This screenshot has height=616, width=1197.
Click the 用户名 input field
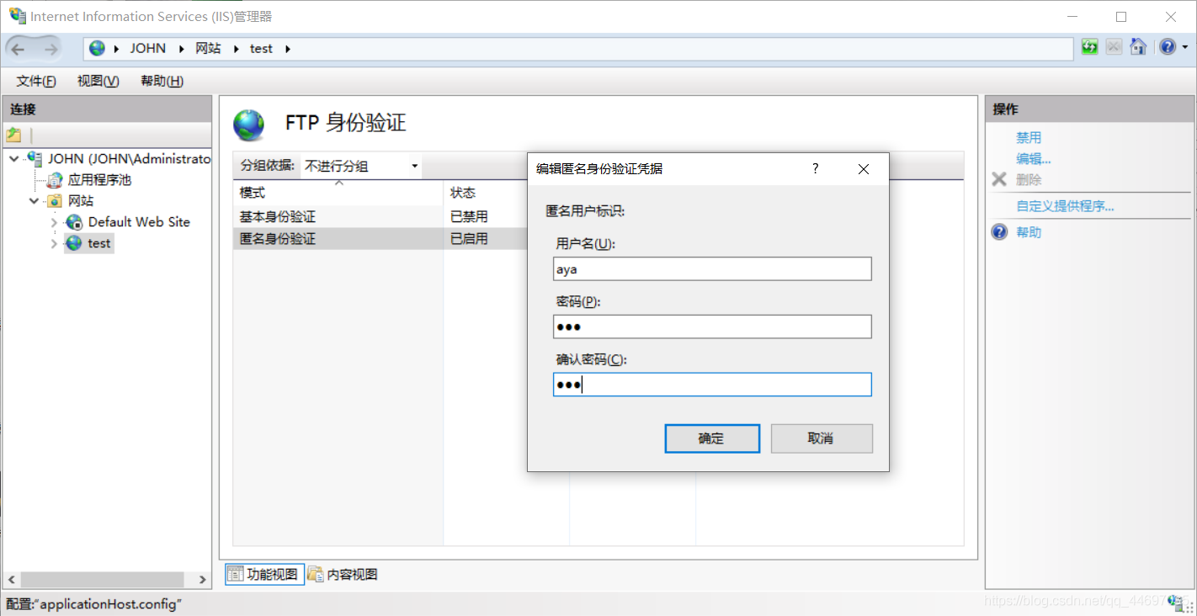[712, 269]
